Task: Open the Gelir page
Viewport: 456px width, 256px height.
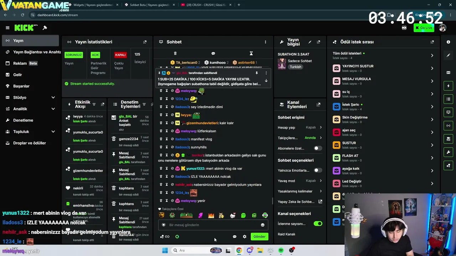Action: (30, 75)
